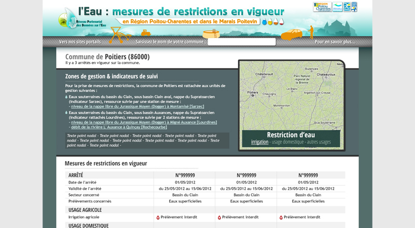Click the first 'N°999999' column header
Image resolution: width=415 pixels, height=228 pixels.
[x=185, y=175]
